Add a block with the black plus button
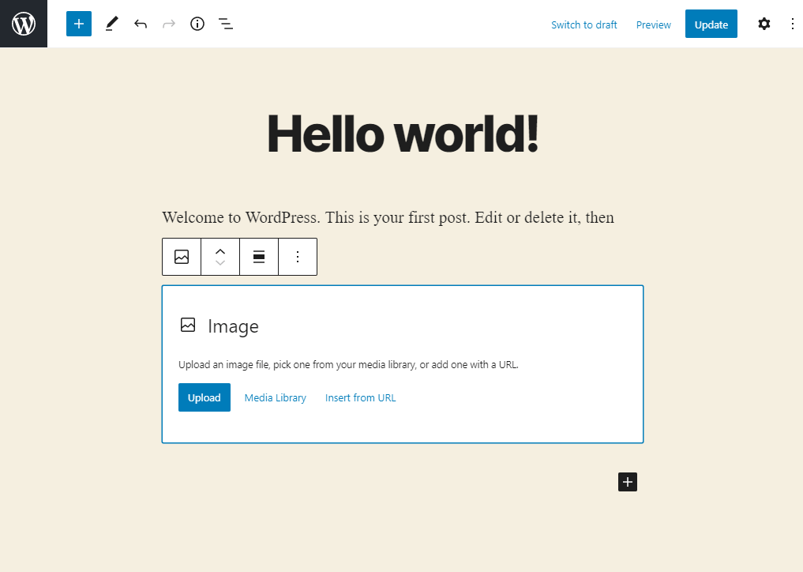The height and width of the screenshot is (572, 803). (627, 482)
